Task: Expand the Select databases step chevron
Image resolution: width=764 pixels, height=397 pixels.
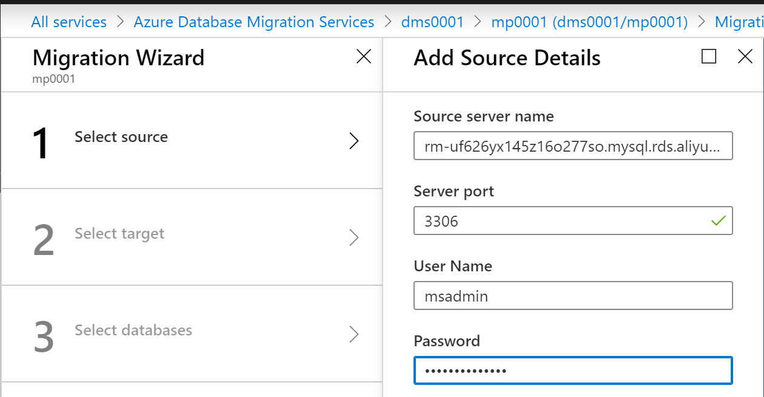Action: pos(354,334)
